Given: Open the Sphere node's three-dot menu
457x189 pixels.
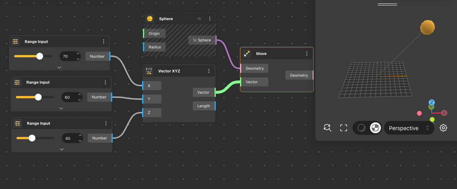Looking at the screenshot, I should pyautogui.click(x=210, y=19).
